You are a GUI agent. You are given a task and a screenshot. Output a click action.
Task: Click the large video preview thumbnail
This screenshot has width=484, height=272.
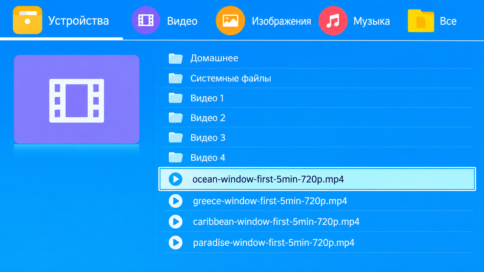(77, 99)
